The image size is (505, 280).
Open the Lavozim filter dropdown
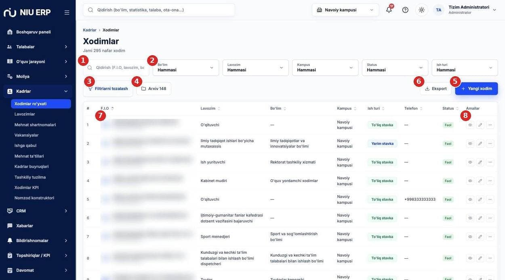(255, 68)
